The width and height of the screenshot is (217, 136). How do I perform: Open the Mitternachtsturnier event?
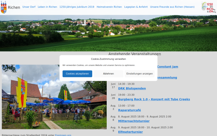click(x=134, y=121)
